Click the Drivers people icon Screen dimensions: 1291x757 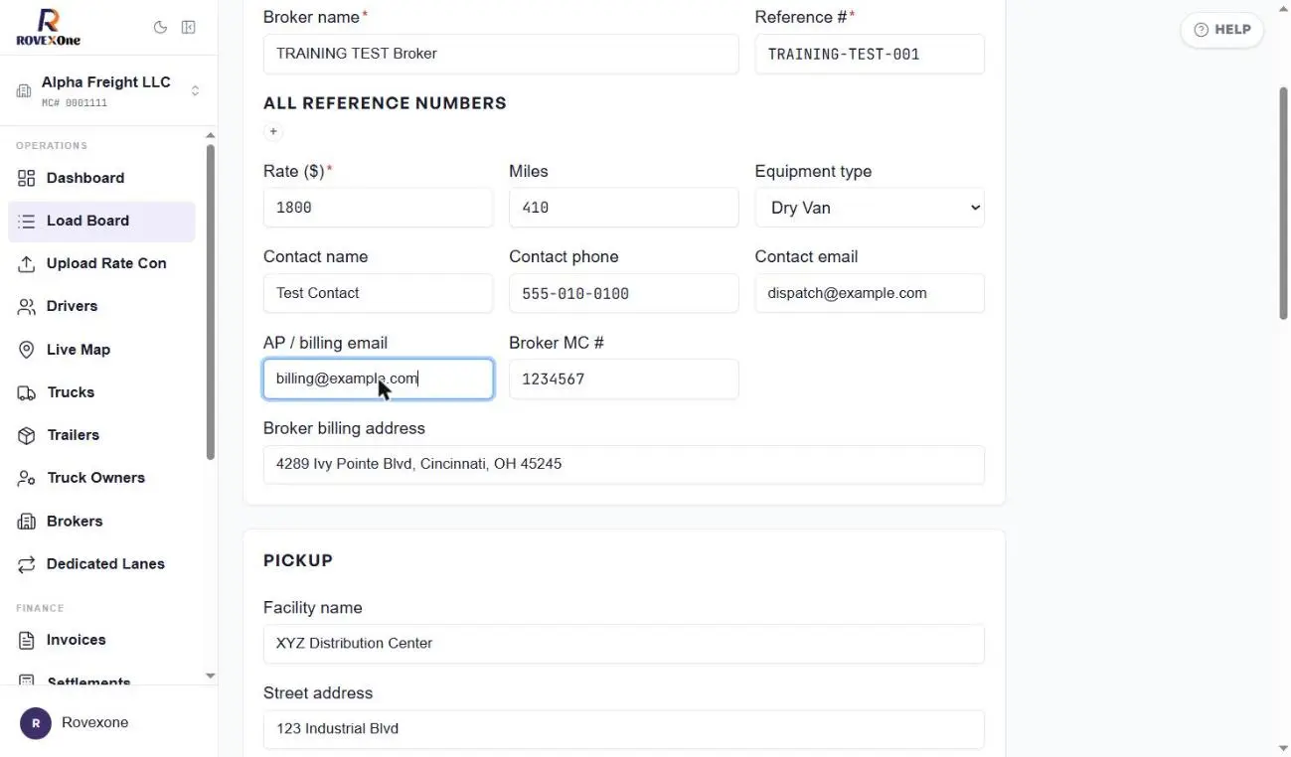pos(27,306)
